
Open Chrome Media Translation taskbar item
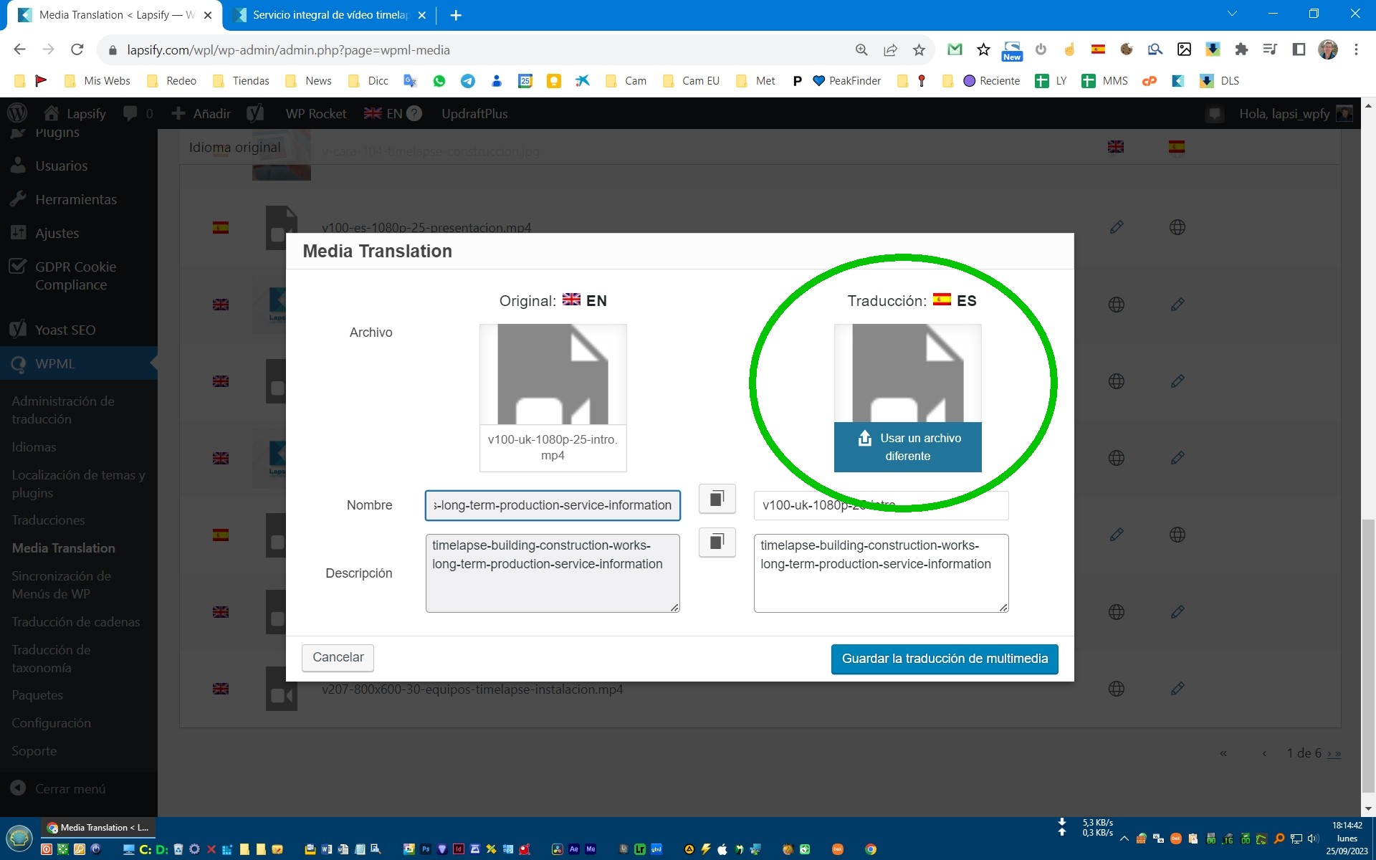tap(99, 827)
